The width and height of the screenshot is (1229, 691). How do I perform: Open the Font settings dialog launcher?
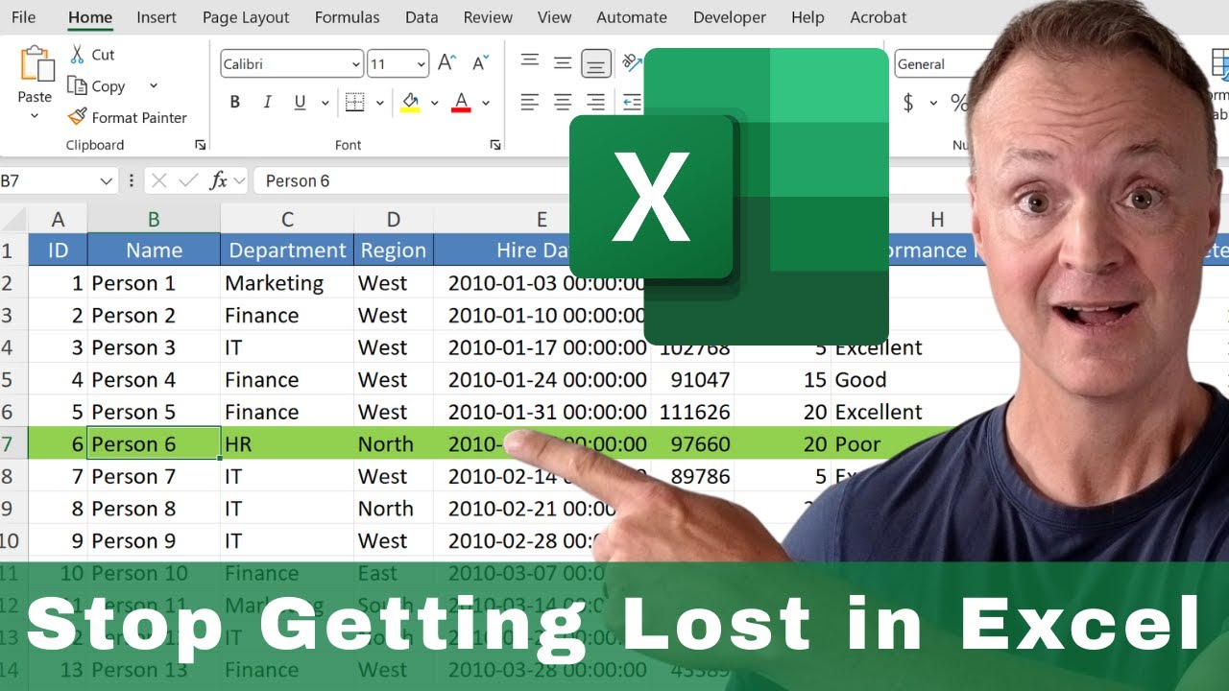coord(495,145)
